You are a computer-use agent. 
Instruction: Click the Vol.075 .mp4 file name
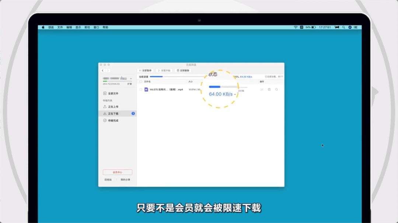pos(166,90)
